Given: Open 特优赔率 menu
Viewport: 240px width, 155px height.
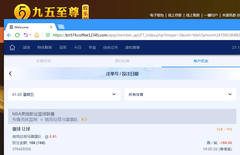Looking at the screenshot, I should point(45,47).
